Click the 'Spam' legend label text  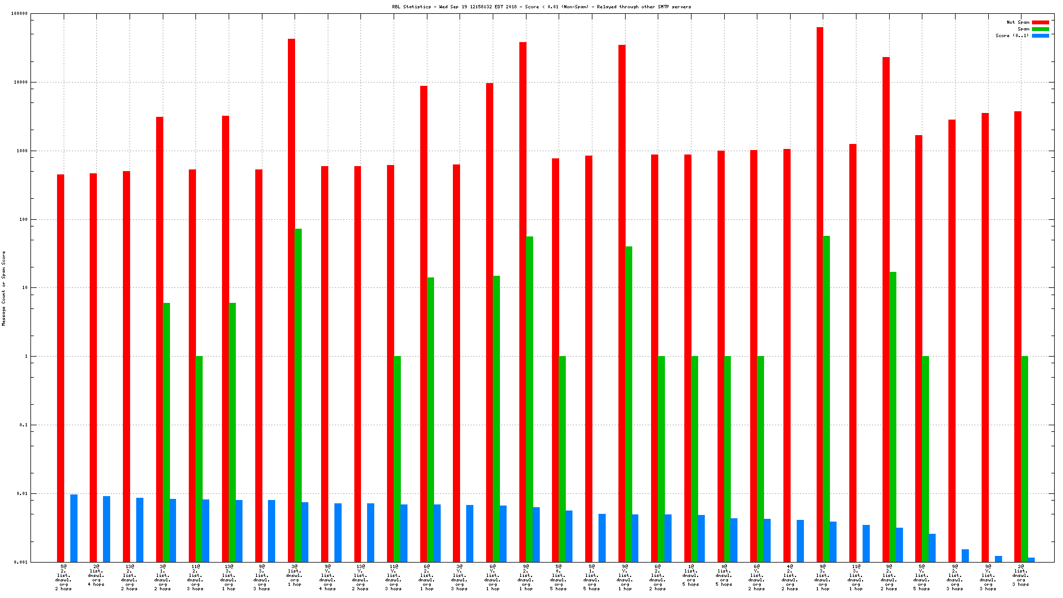1023,29
